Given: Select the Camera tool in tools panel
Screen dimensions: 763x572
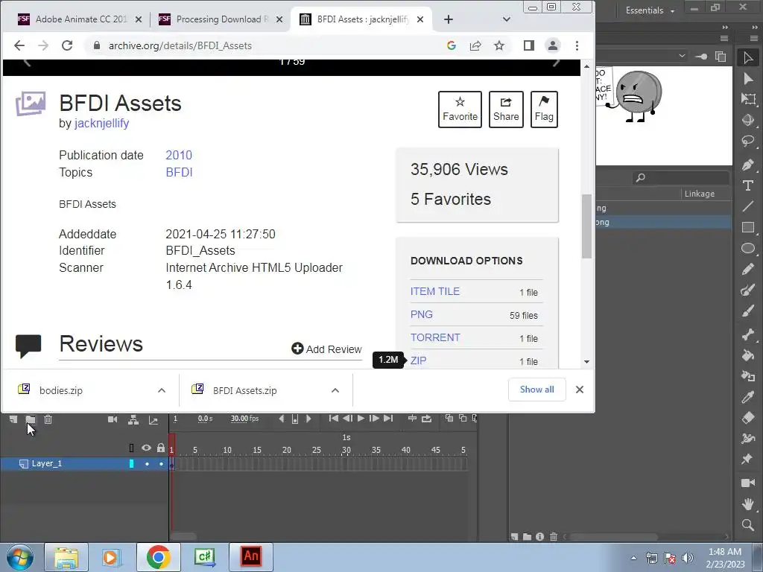Looking at the screenshot, I should tap(748, 483).
